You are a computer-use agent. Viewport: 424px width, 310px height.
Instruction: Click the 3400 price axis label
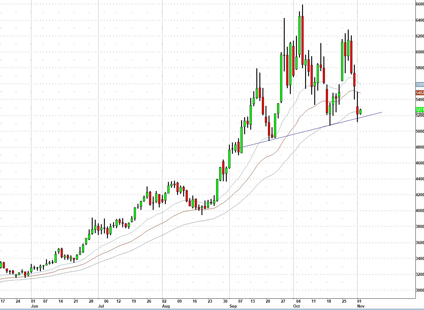click(420, 258)
